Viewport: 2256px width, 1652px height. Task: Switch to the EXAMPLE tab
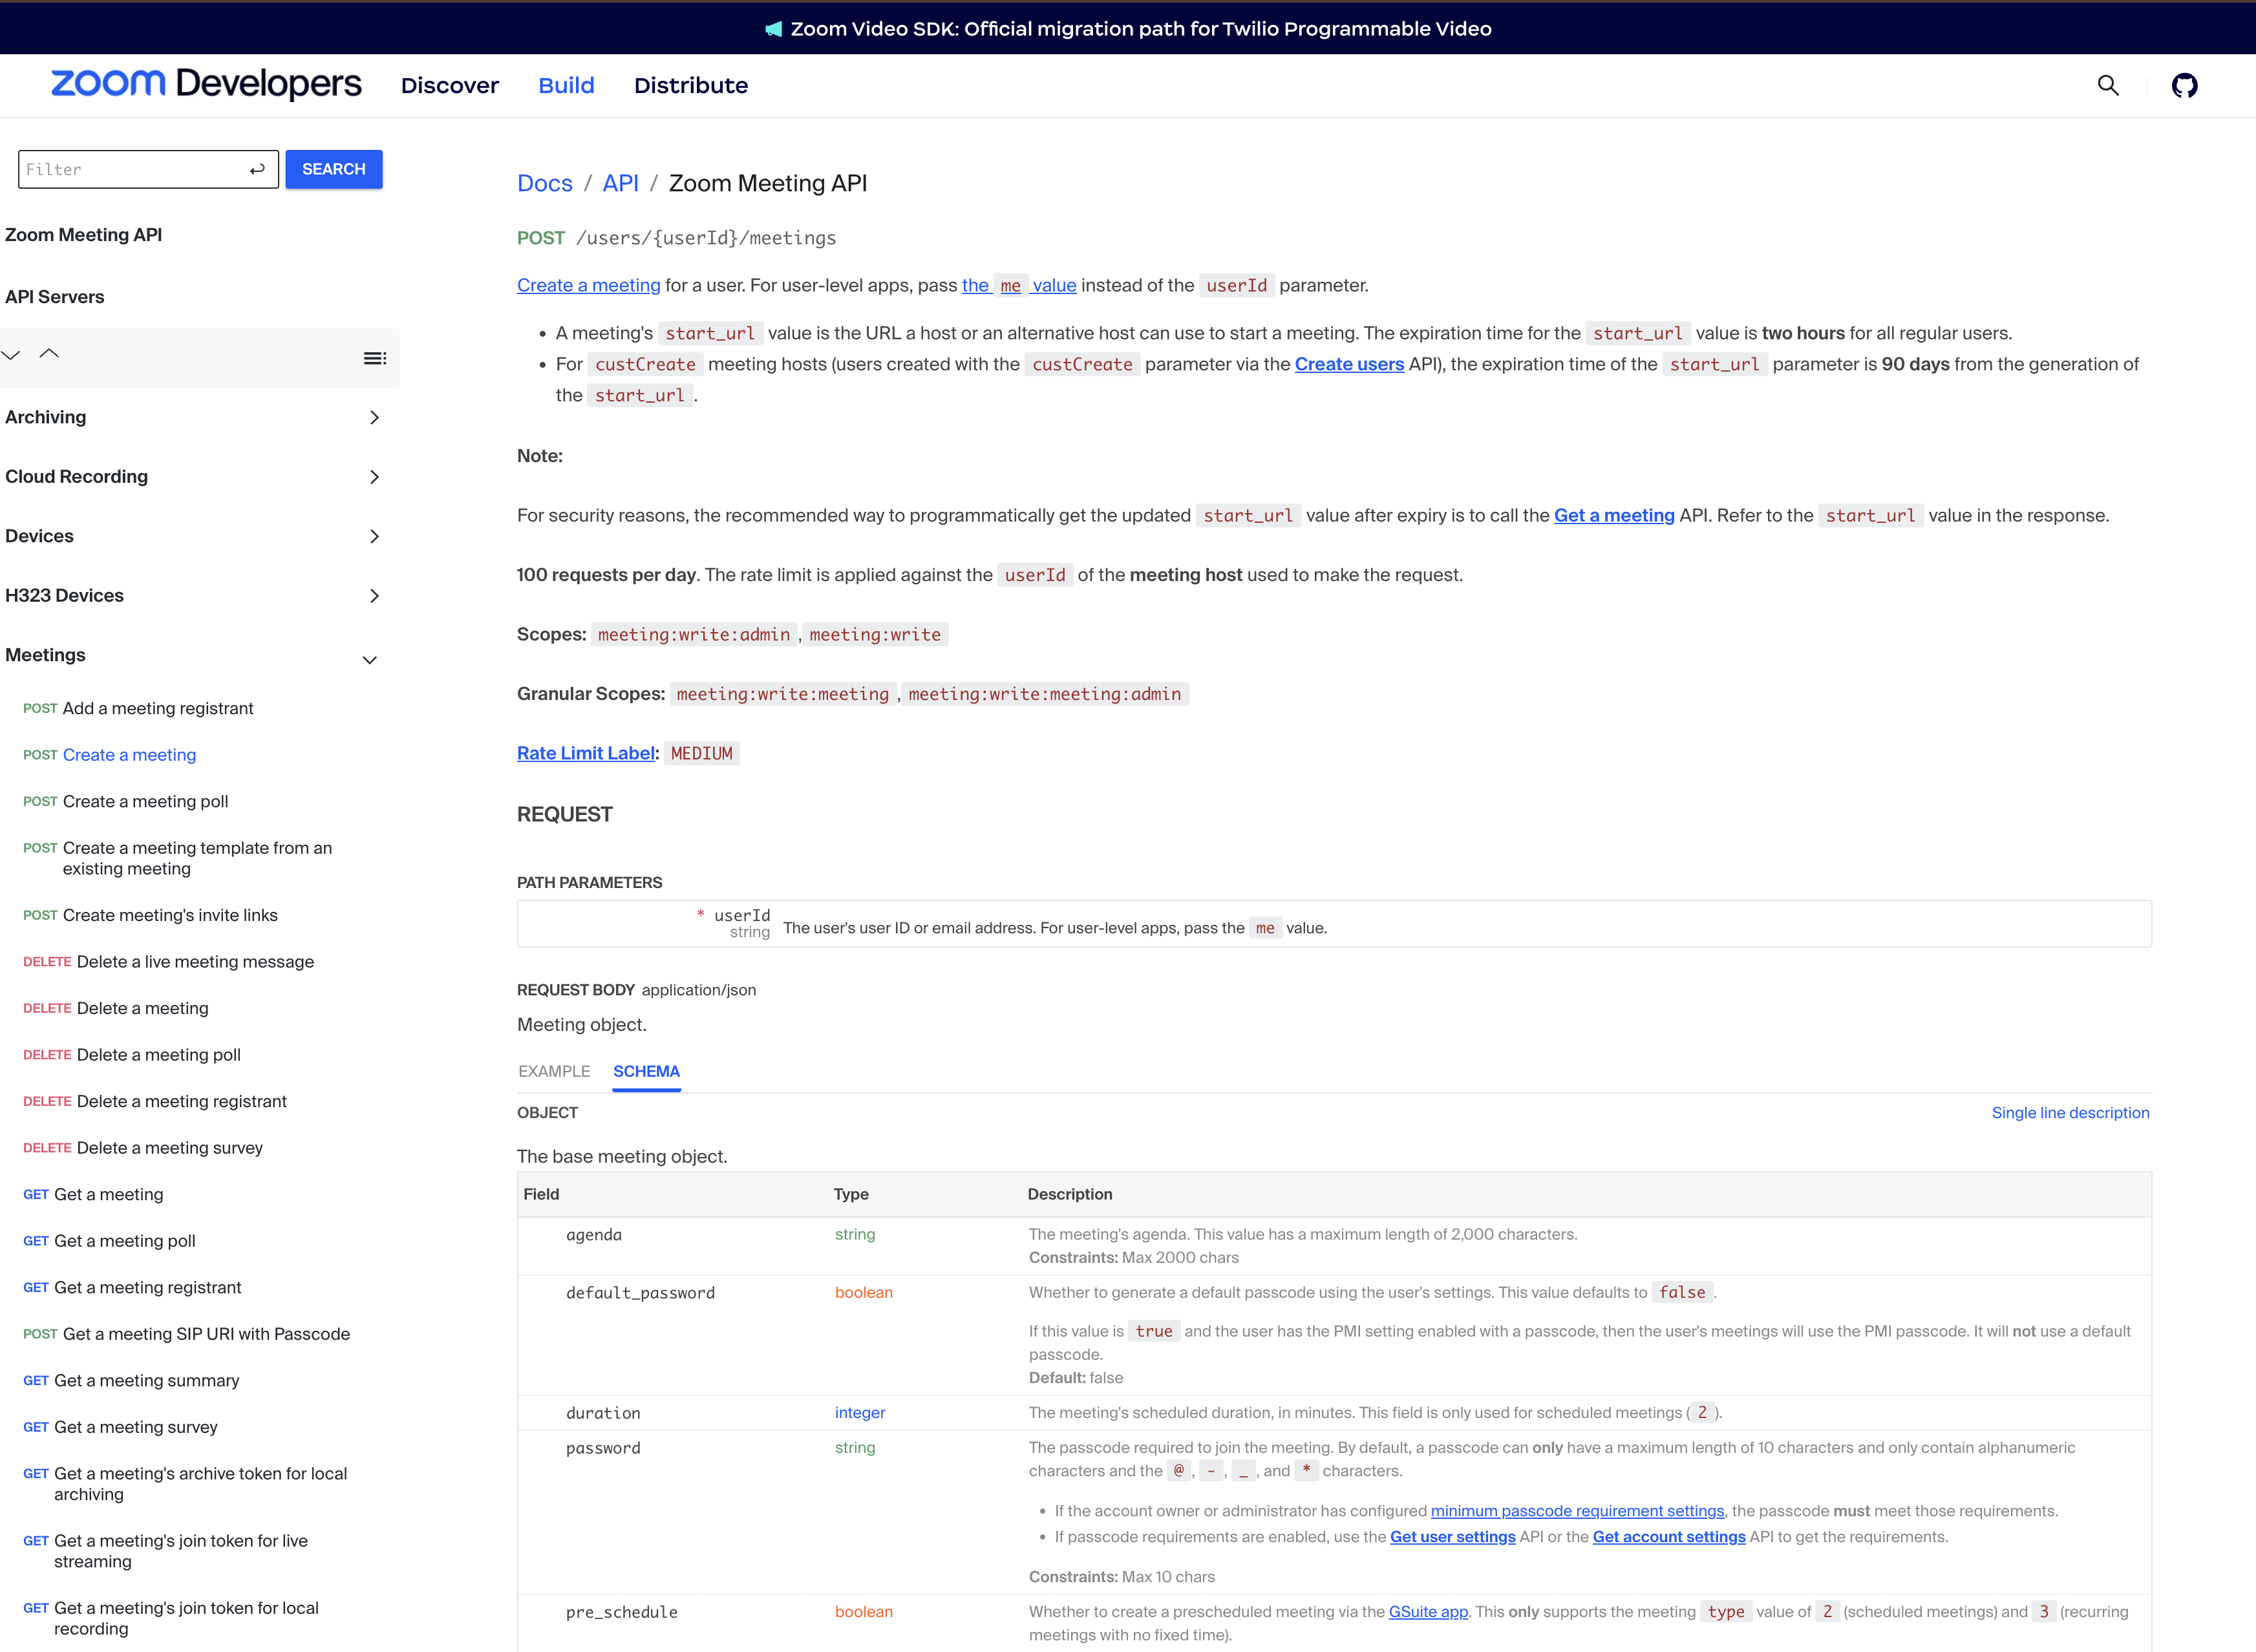pos(554,1071)
